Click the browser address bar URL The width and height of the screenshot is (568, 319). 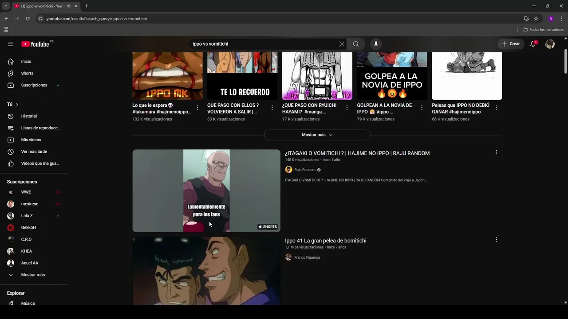(97, 19)
